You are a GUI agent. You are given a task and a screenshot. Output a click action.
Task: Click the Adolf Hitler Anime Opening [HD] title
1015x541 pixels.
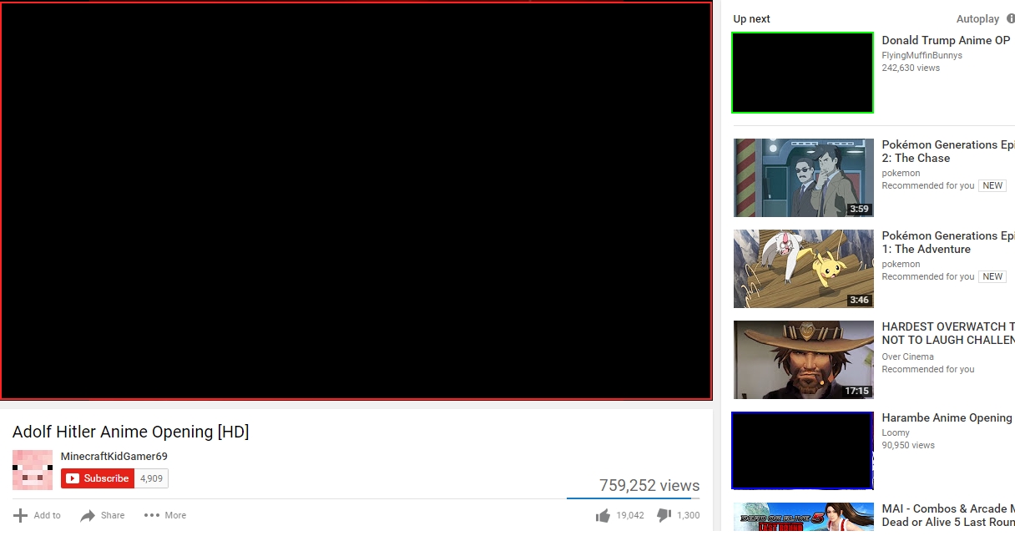[x=130, y=432]
